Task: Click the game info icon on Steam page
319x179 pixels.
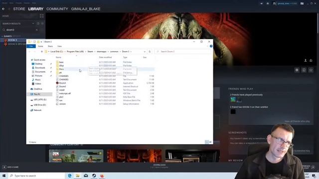Action: point(304,70)
